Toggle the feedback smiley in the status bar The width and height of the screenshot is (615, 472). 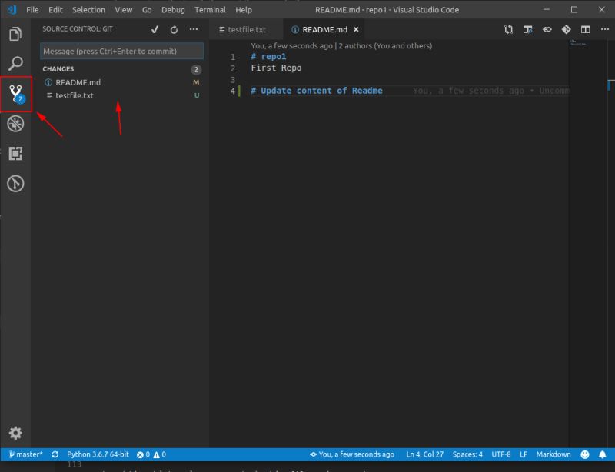pos(585,454)
